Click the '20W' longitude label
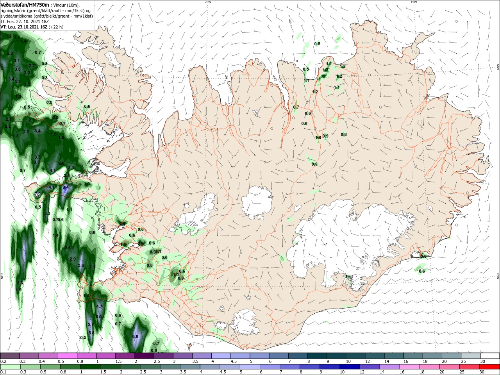Viewport: 500px width, 375px height. click(208, 2)
